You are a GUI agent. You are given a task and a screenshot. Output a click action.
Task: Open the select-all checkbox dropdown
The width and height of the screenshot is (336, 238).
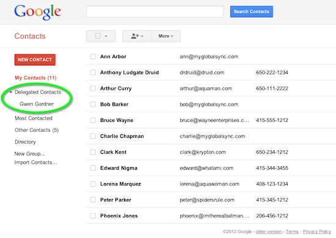[x=106, y=36]
